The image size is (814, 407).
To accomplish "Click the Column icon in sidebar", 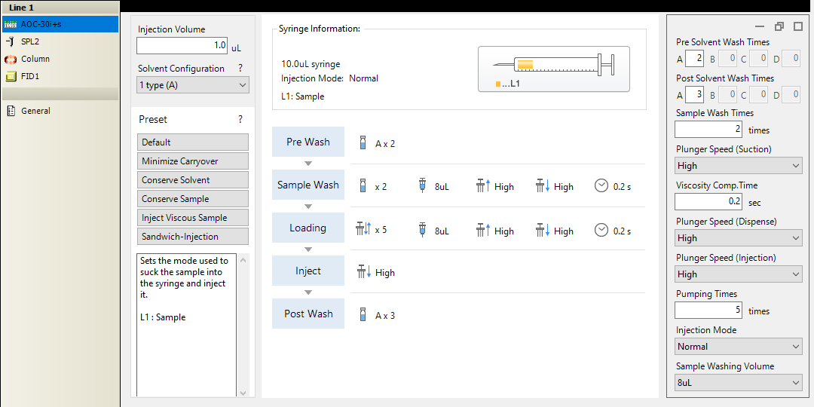I will (11, 59).
